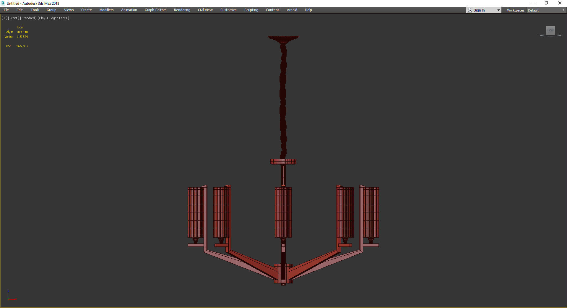This screenshot has width=567, height=308.
Task: Select the far-left lamp shade
Action: tap(195, 212)
